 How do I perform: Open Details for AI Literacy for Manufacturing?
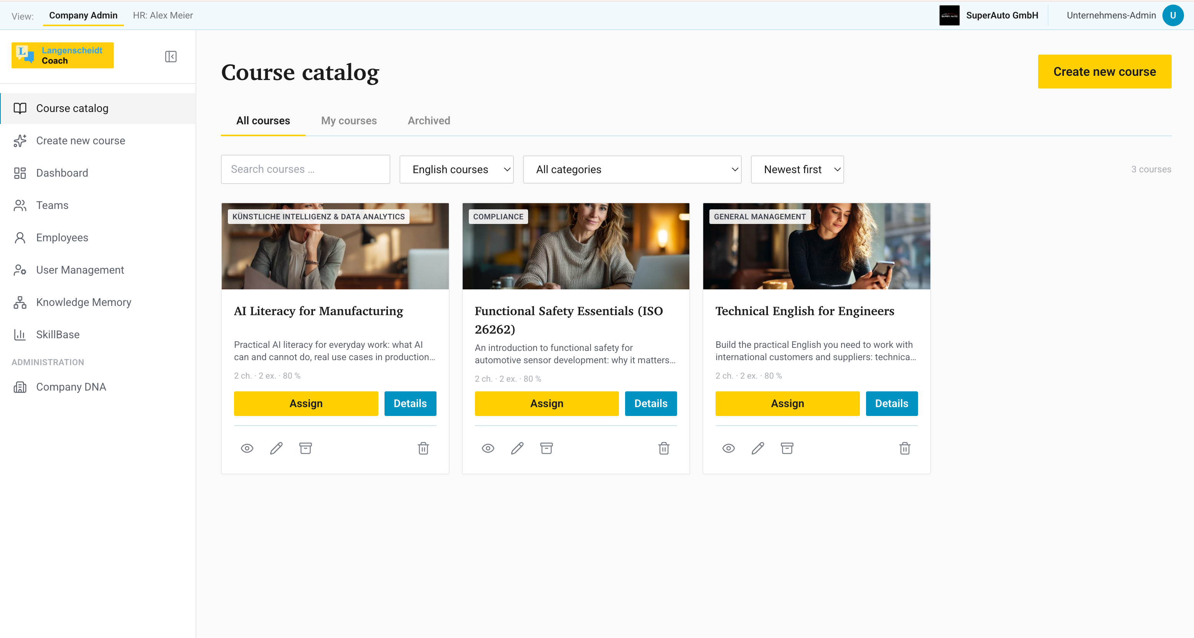(410, 404)
